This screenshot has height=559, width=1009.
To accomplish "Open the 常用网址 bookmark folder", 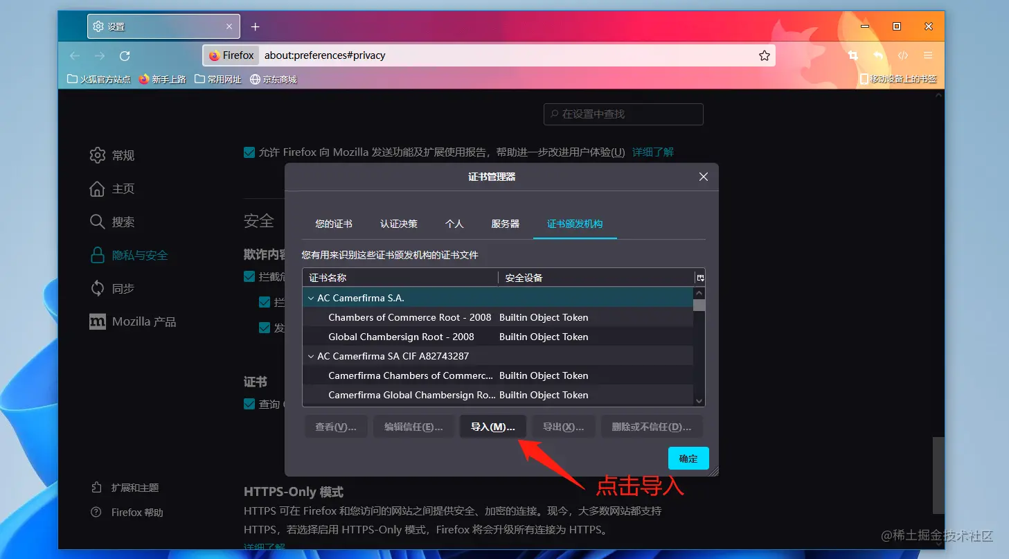I will 218,80.
